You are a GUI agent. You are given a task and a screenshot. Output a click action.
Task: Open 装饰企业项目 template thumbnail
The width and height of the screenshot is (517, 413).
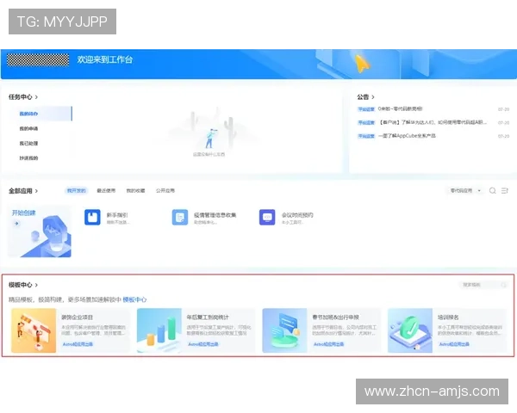pos(34,330)
